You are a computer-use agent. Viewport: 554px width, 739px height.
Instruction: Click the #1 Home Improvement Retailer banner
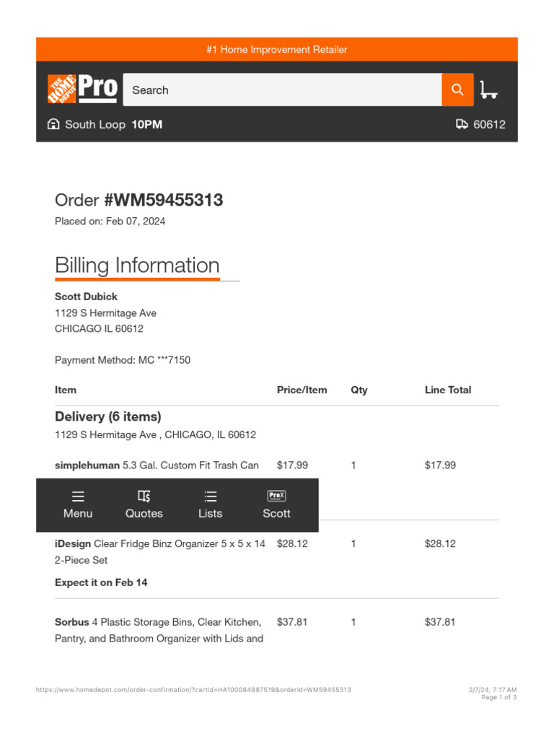click(x=276, y=50)
